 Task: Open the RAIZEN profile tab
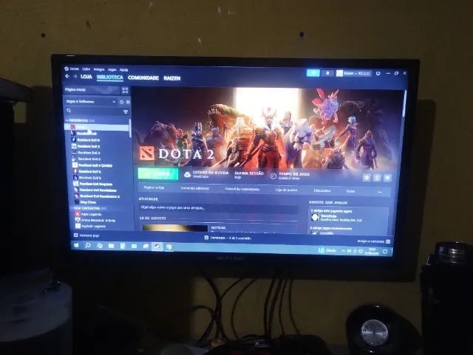click(x=172, y=78)
